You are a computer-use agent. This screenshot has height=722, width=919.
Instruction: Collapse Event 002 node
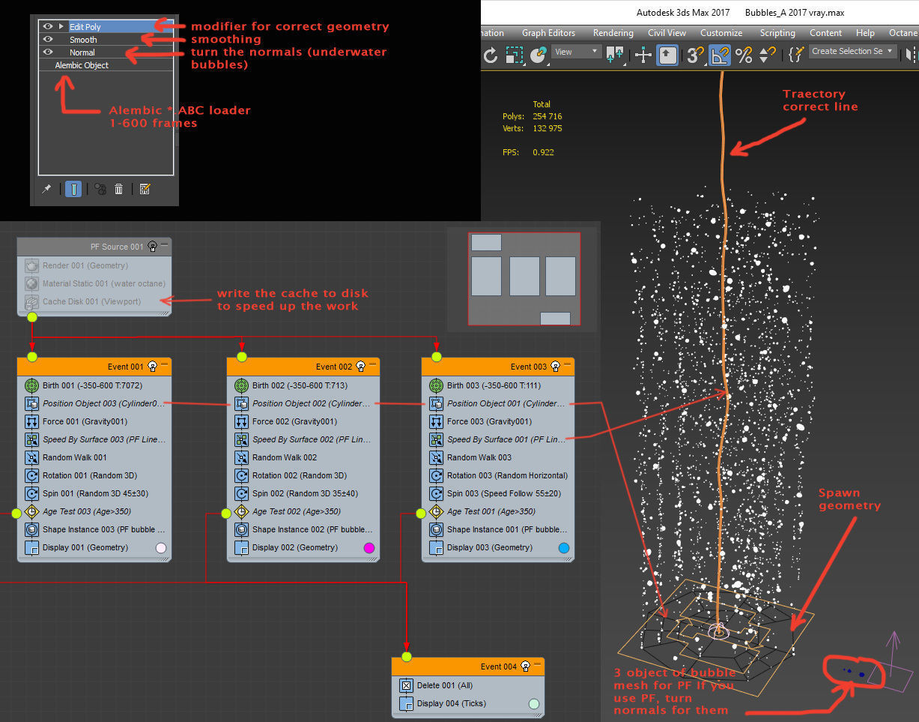(x=372, y=365)
